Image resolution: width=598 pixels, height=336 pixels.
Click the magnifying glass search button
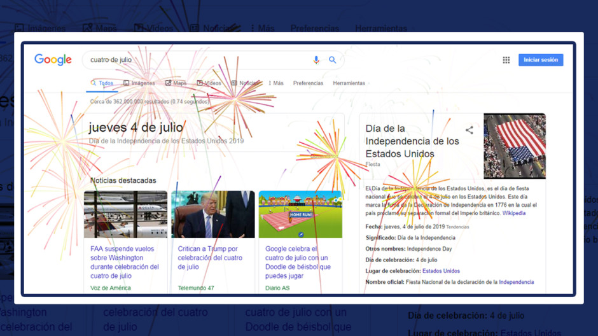click(333, 60)
